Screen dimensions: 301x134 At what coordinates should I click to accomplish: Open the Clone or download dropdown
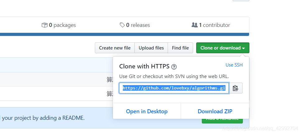click(x=223, y=48)
